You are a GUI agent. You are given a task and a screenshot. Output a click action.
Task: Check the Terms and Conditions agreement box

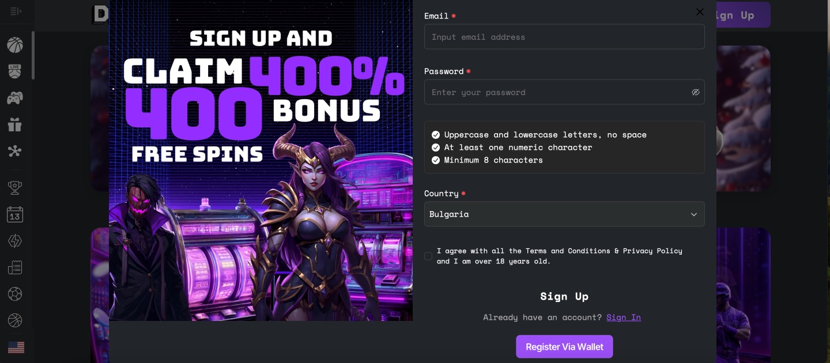point(428,256)
